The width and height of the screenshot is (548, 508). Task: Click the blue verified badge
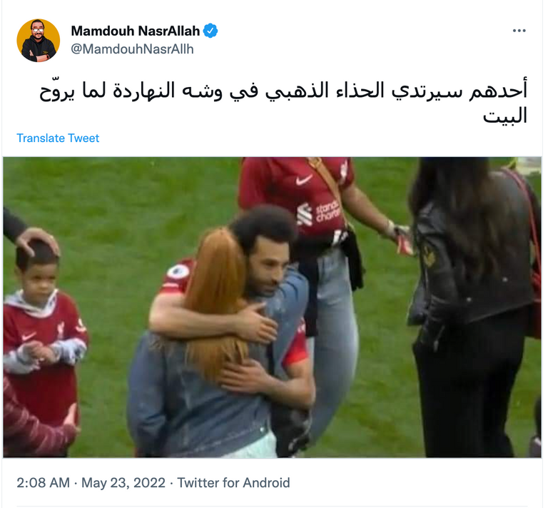click(210, 31)
